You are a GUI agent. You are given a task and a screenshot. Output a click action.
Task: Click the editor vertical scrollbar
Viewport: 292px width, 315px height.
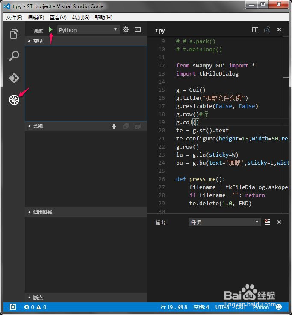(286, 125)
